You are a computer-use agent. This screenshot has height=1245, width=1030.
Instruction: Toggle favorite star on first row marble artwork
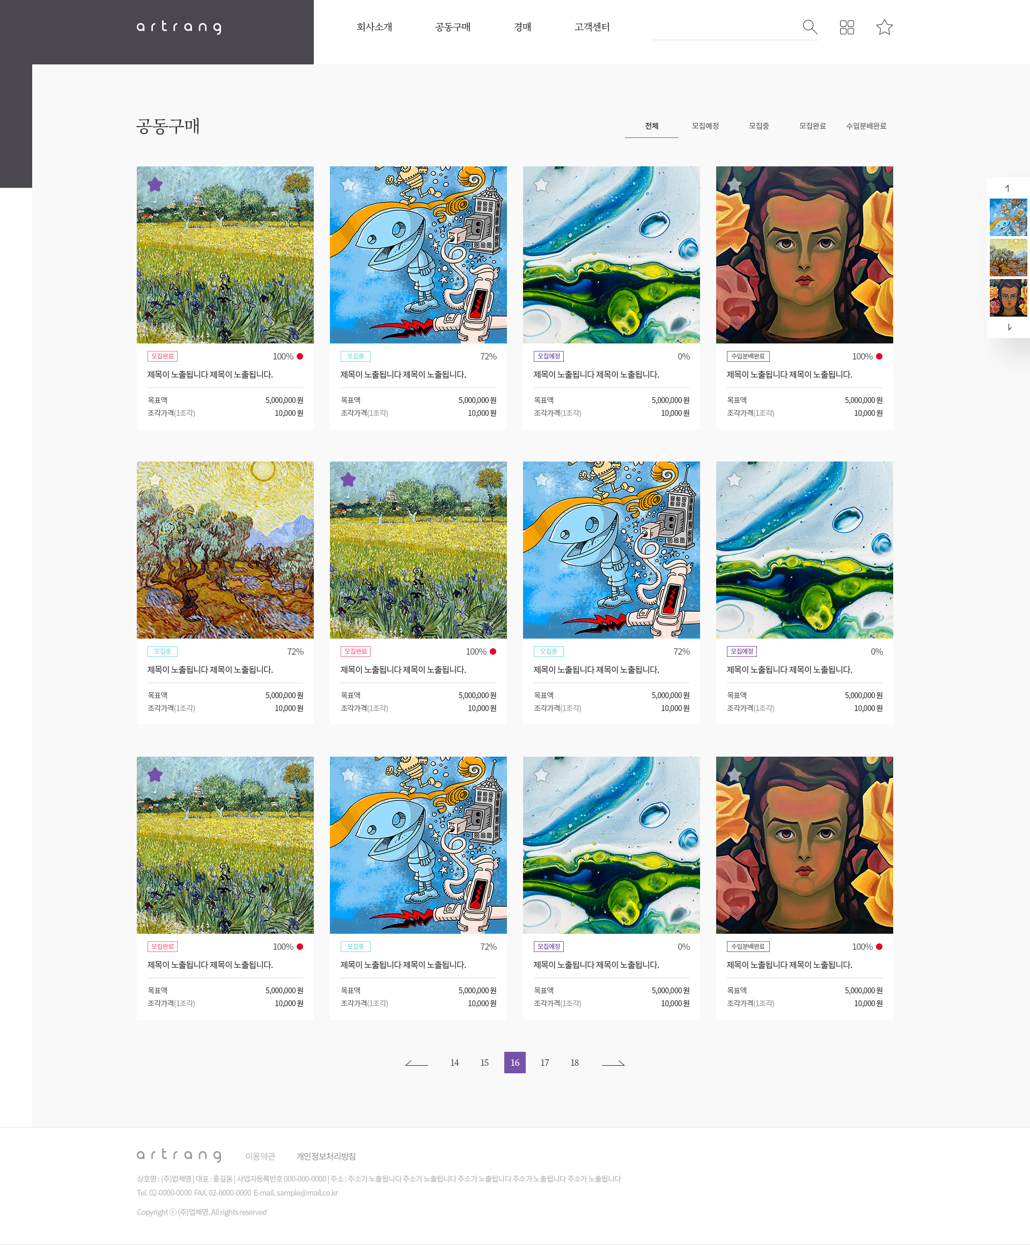(541, 185)
